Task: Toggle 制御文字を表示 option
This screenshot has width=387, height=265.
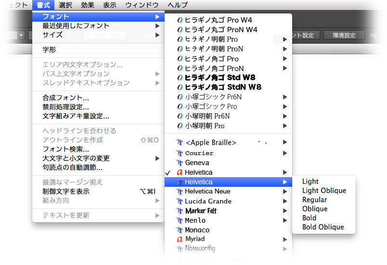Action: click(99, 191)
